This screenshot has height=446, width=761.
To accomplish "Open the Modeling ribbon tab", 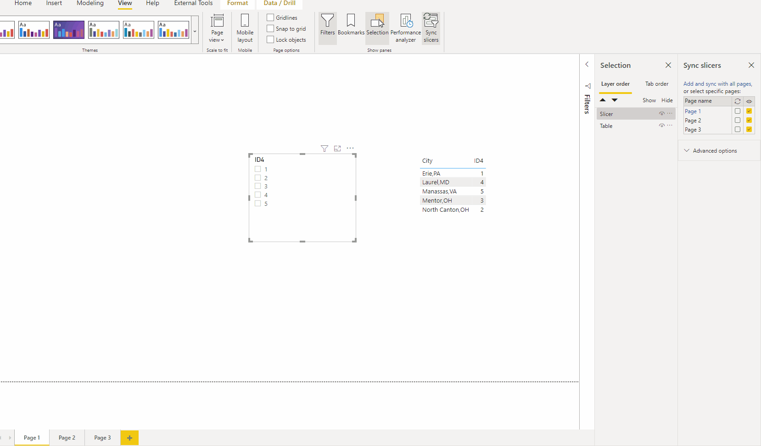I will 90,3.
